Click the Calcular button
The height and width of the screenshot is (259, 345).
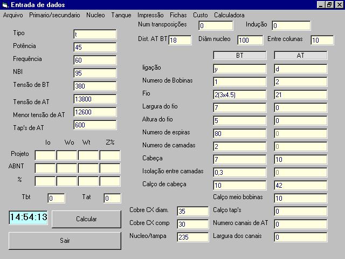[x=86, y=219]
